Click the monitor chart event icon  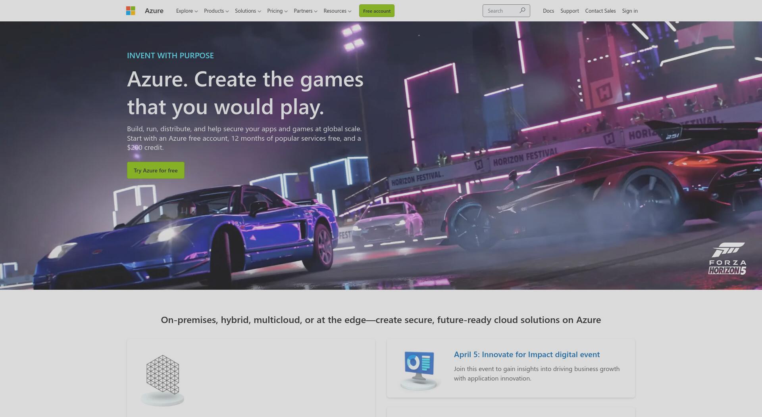pyautogui.click(x=419, y=370)
